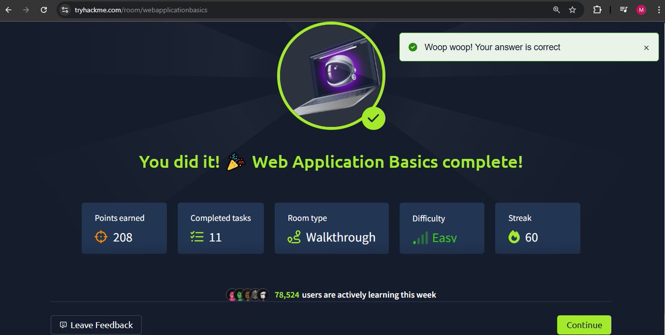Click the orange target icon beside 208
Screen dimensions: 665x335
101,237
